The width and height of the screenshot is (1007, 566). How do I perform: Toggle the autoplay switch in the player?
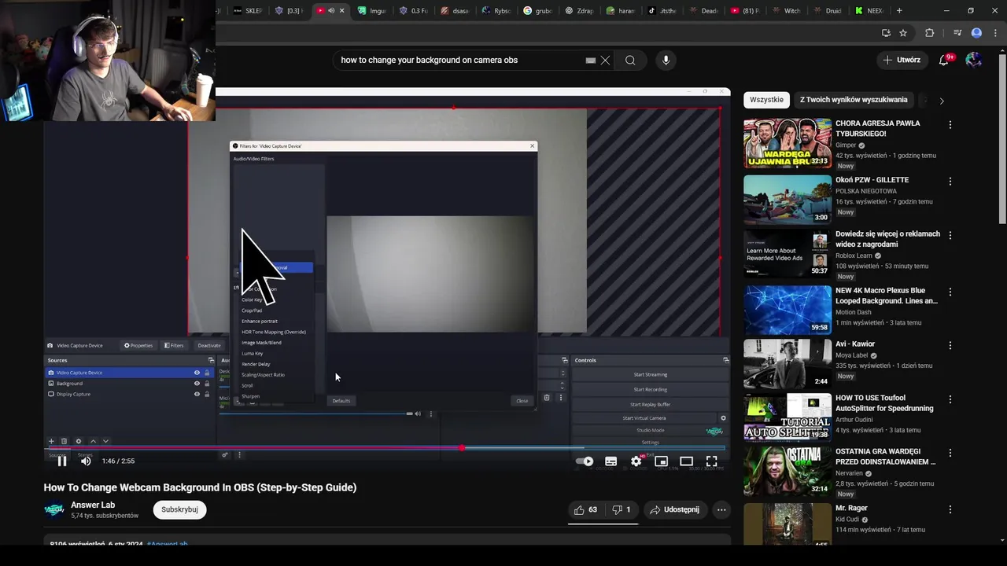tap(585, 461)
